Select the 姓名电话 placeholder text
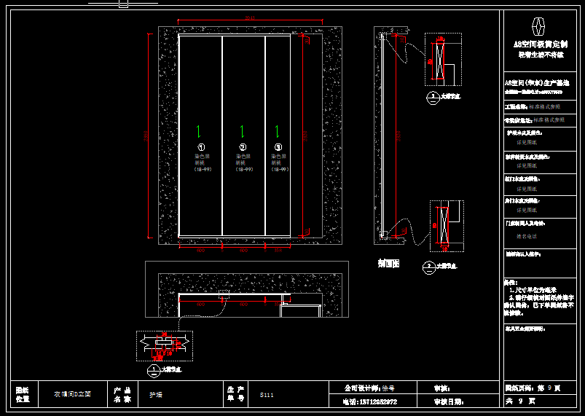Image resolution: width=585 pixels, height=416 pixels. pos(527,236)
